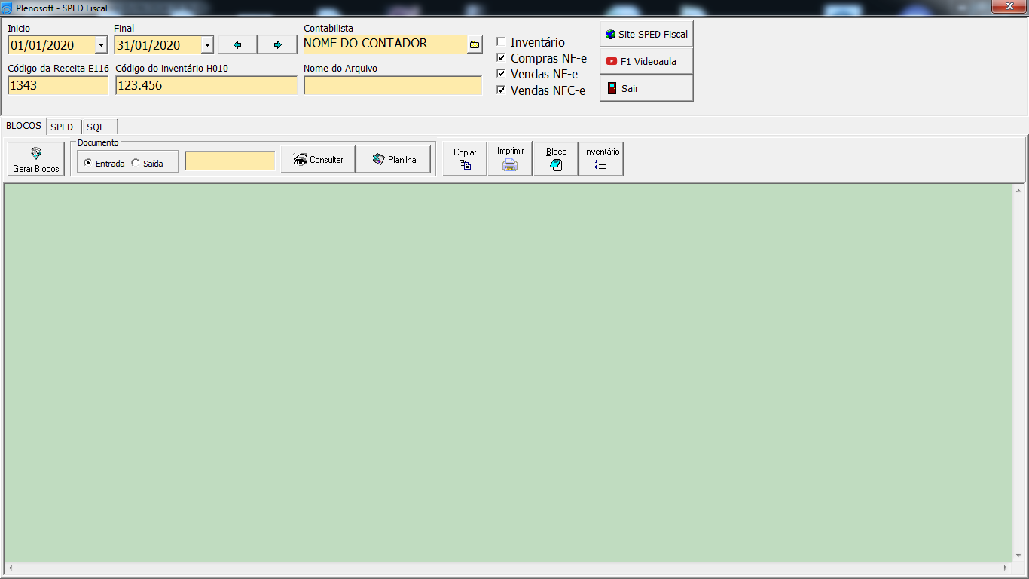Viewport: 1029px width, 579px height.
Task: Open the Inicio date dropdown
Action: click(102, 45)
